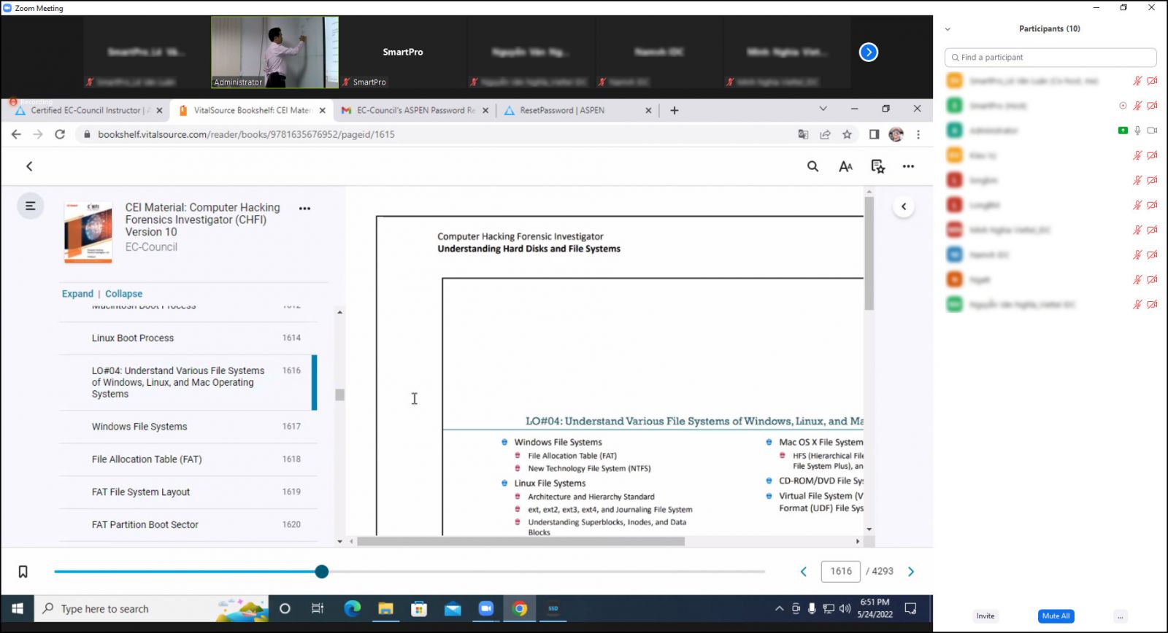Switch to EC-Council's ASPEN Password Gmail tab
Viewport: 1168px width, 633px height.
coord(415,110)
